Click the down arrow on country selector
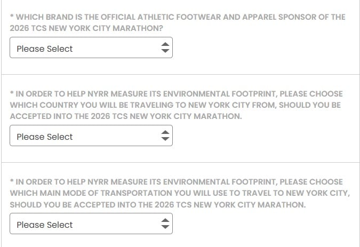Viewport: 360px width, 247px height. coord(165,140)
